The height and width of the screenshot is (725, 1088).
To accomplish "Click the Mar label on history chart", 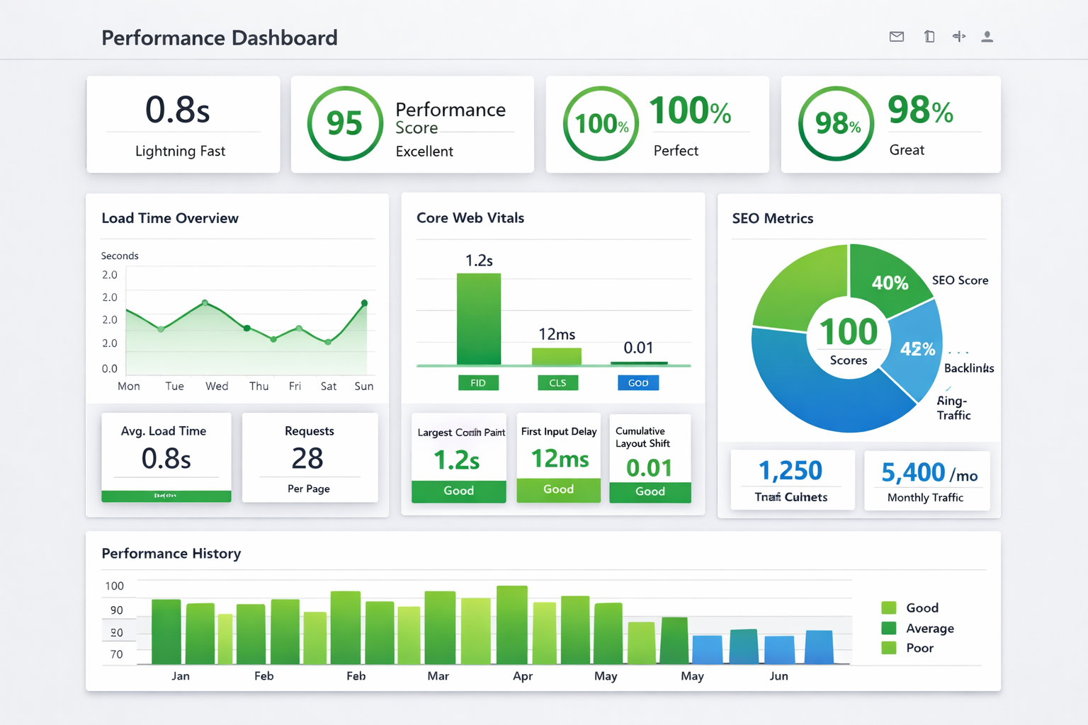I will click(438, 676).
